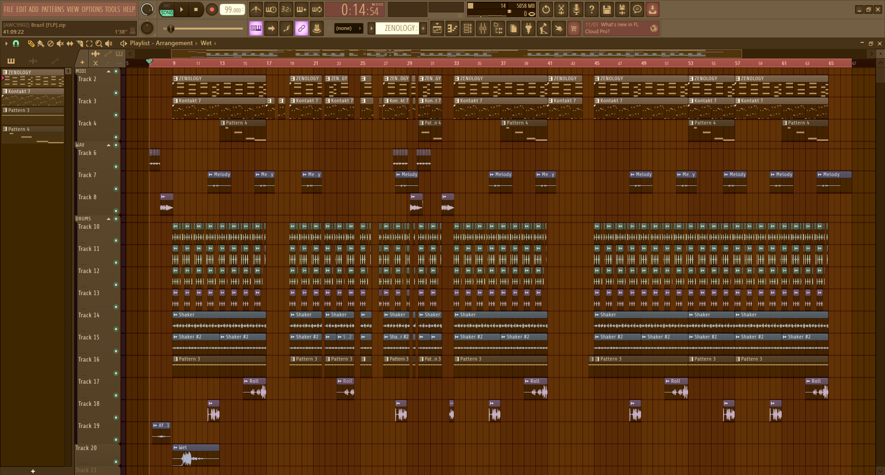Mute Track 2 with its green dot
885x475 pixels.
click(116, 93)
